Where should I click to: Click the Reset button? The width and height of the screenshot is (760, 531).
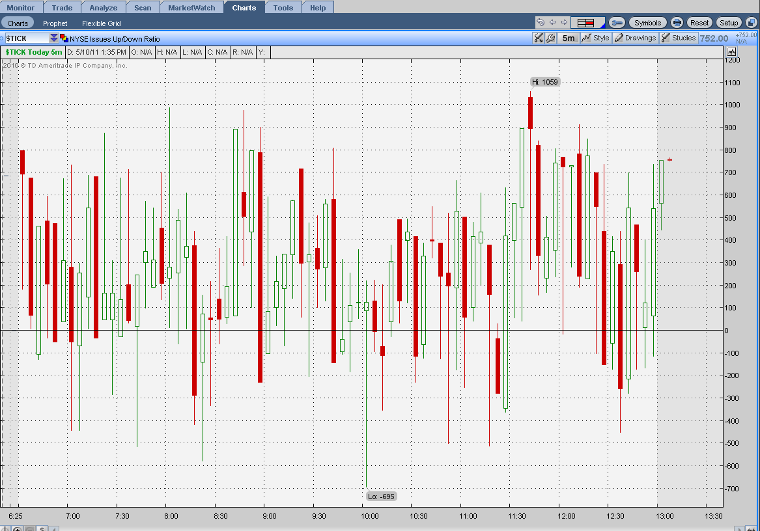[x=699, y=23]
